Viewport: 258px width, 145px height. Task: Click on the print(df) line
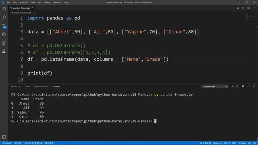[40, 73]
